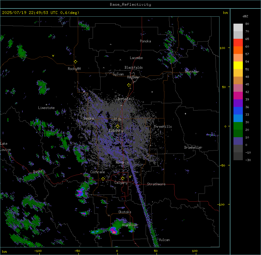Click the HighRiver city label

point(130,225)
